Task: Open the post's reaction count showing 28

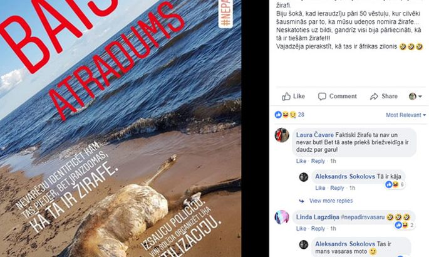Action: (x=289, y=115)
